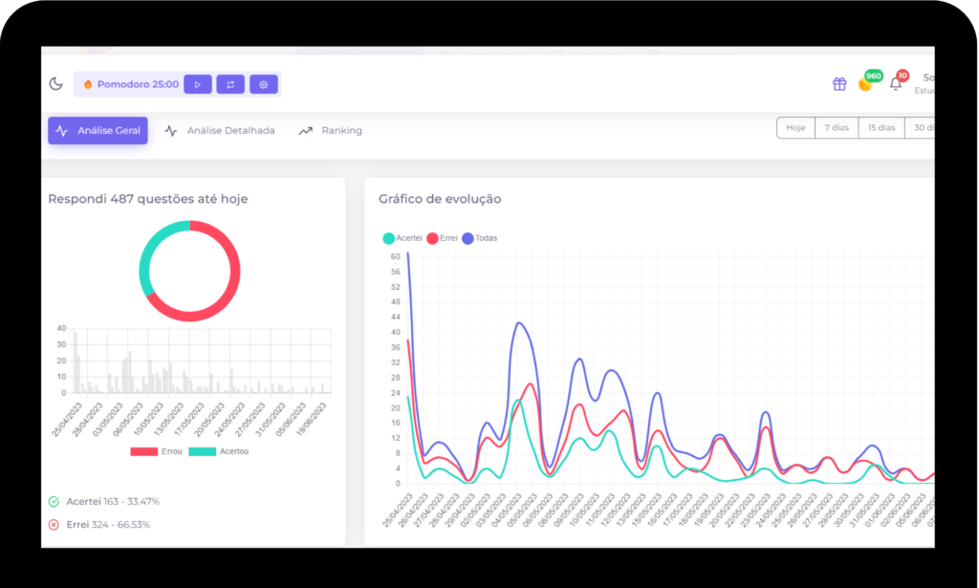
Task: Toggle the Todas series in chart legend
Action: pos(480,238)
